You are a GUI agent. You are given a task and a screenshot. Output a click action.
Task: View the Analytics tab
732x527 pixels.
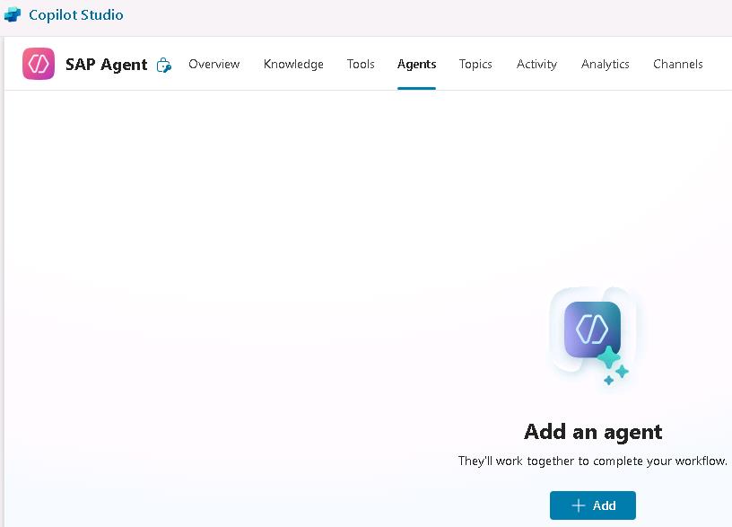point(605,64)
